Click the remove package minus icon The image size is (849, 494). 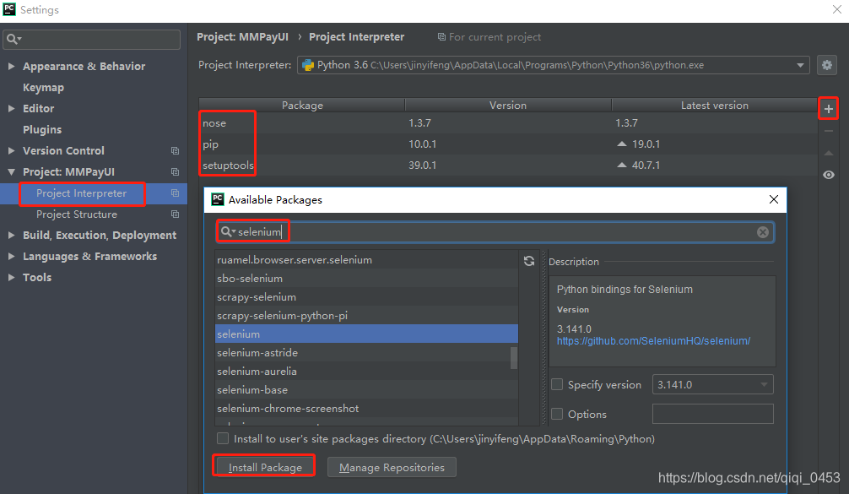829,131
